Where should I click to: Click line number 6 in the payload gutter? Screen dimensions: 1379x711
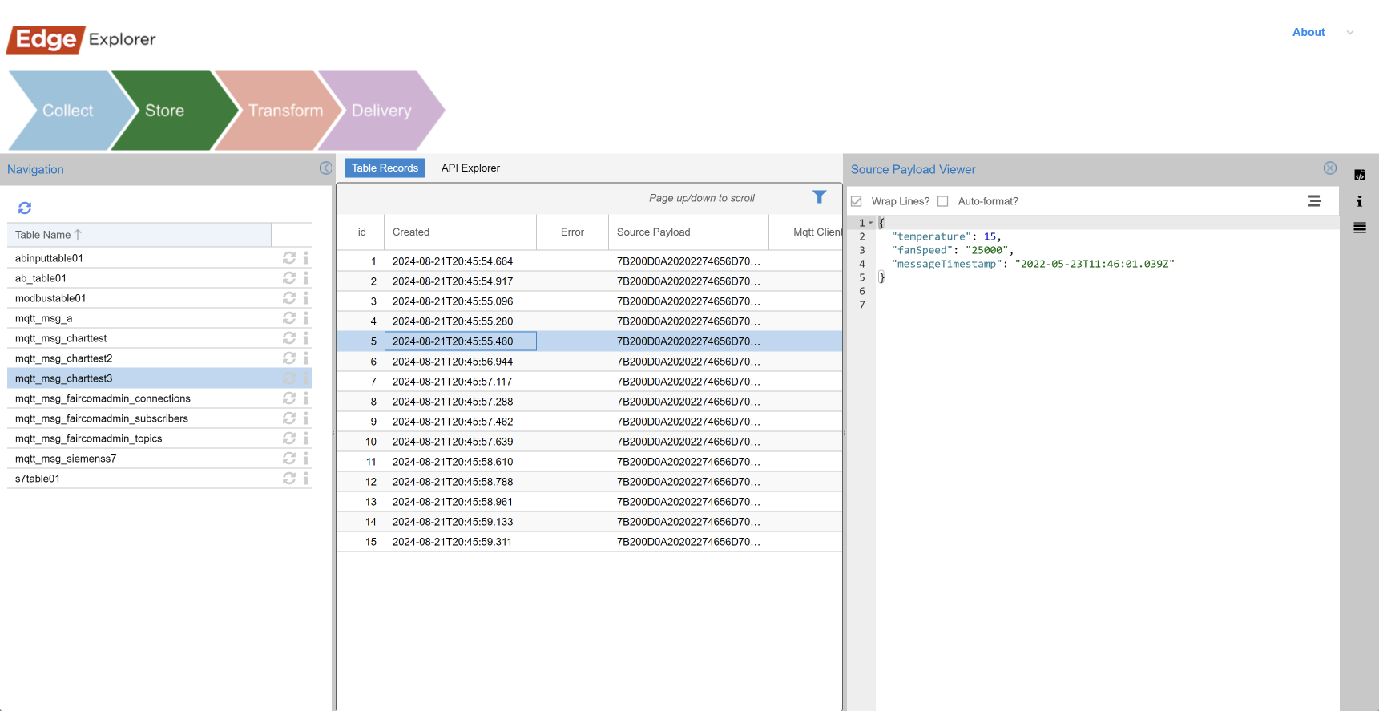point(862,291)
